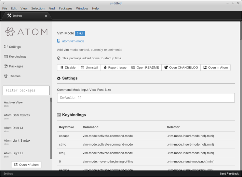Click the Command Mode font size input

146,98
